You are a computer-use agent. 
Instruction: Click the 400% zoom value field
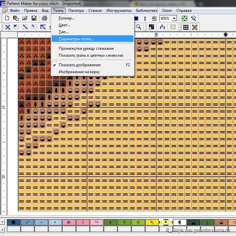(x=165, y=18)
